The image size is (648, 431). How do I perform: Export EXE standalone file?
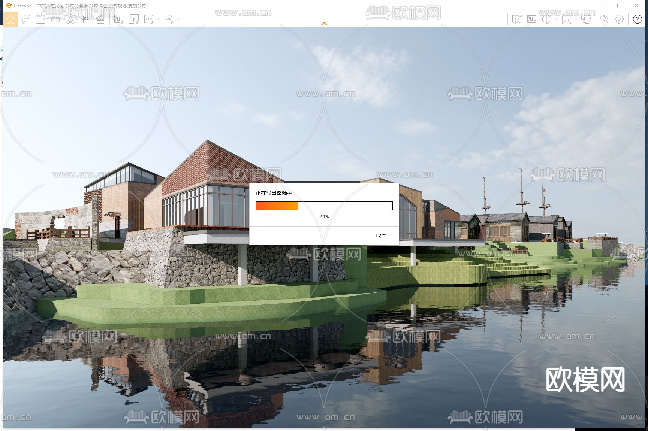(169, 19)
